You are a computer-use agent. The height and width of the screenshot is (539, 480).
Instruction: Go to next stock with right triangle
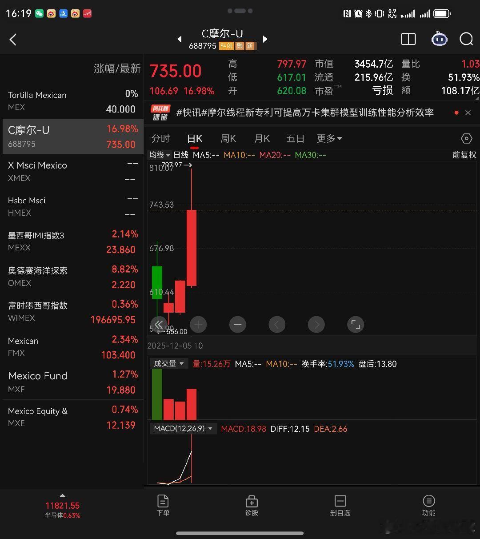tap(265, 39)
